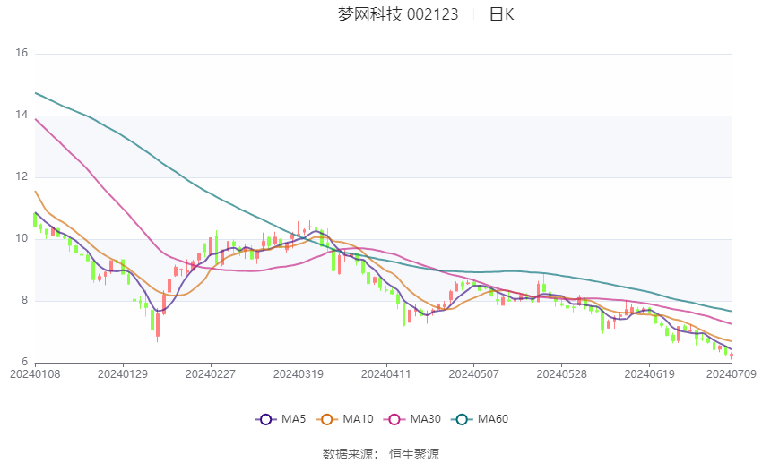Click the 16 value on the y-axis
Screen dimensions: 762x463
[22, 53]
